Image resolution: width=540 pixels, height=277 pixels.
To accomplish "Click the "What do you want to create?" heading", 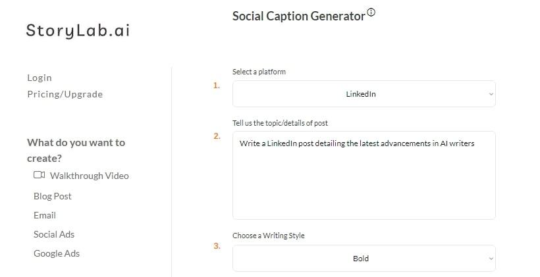I will point(76,150).
